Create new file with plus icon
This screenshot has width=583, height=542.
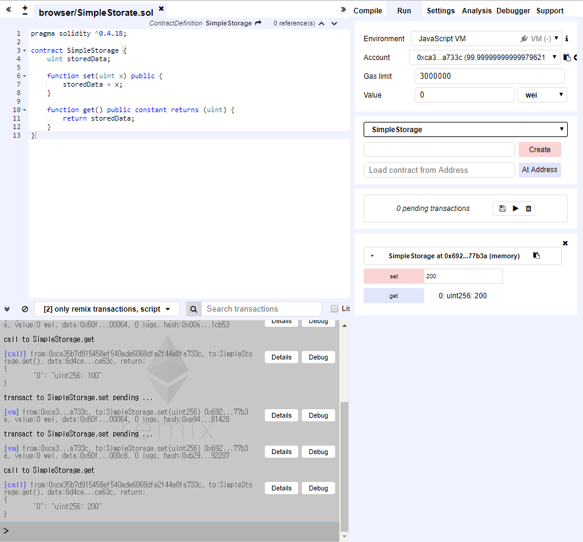[x=25, y=10]
